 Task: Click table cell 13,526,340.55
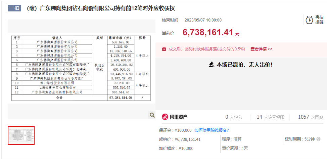pyautogui.click(x=121, y=51)
